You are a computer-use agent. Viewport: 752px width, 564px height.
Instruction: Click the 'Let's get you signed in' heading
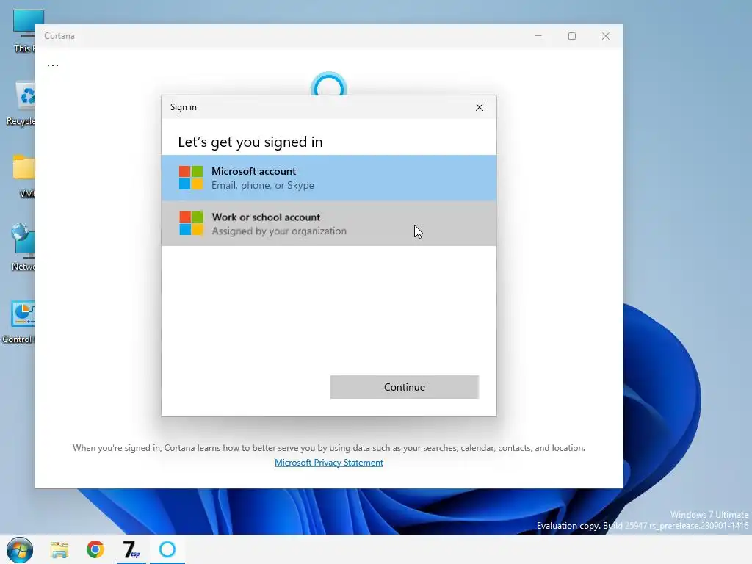coord(250,142)
